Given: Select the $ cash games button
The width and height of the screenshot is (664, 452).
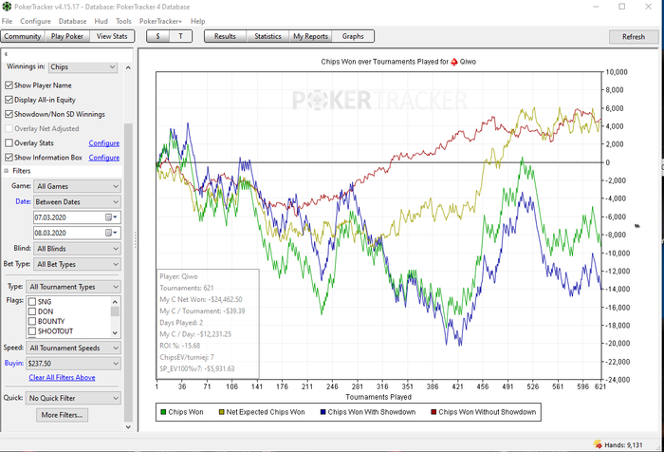Looking at the screenshot, I should coord(158,36).
